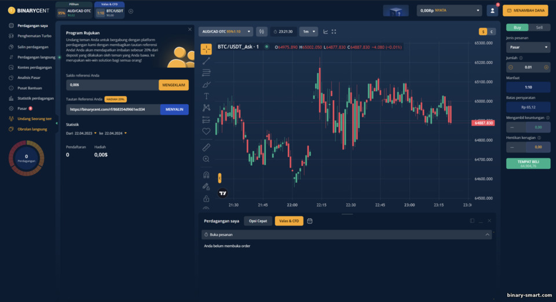Click the Manfaat 1:10 leverage field
This screenshot has height=302, width=556.
528,87
